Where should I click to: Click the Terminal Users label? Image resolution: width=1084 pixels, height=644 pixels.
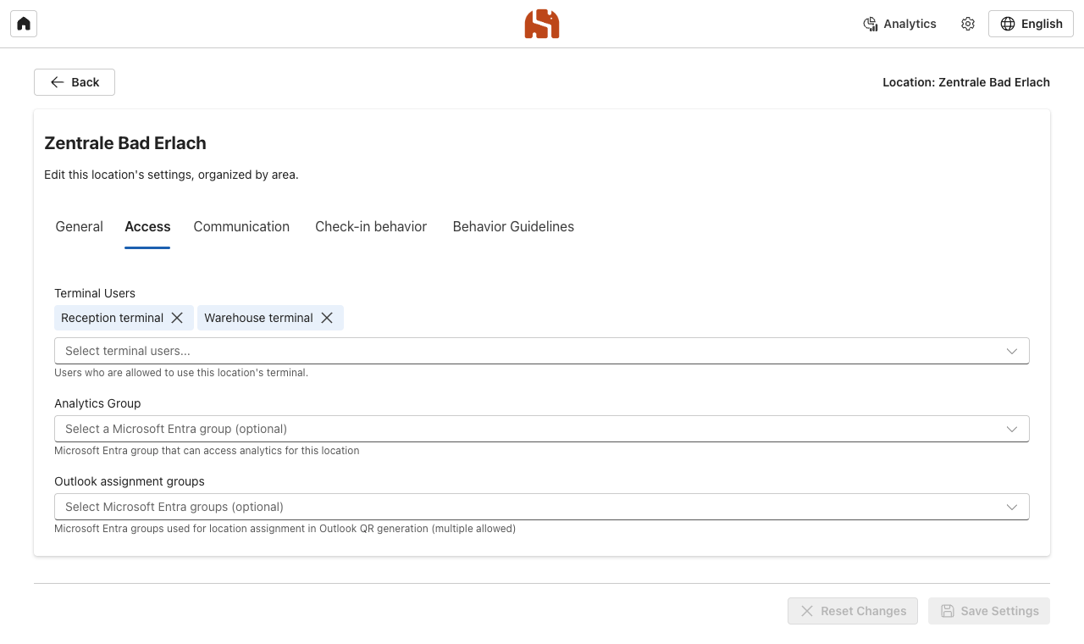[95, 293]
